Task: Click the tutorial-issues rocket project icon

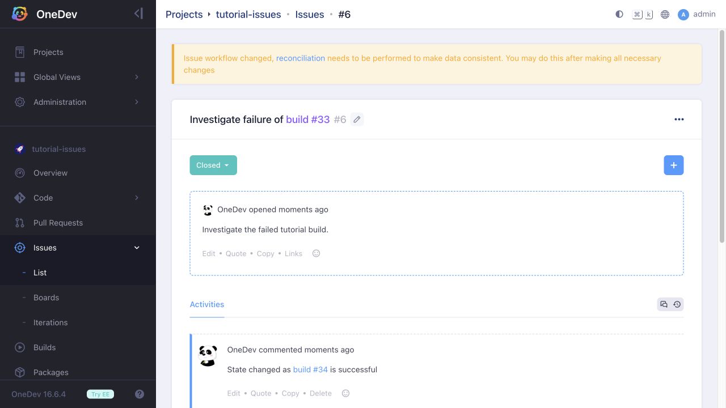Action: [20, 149]
